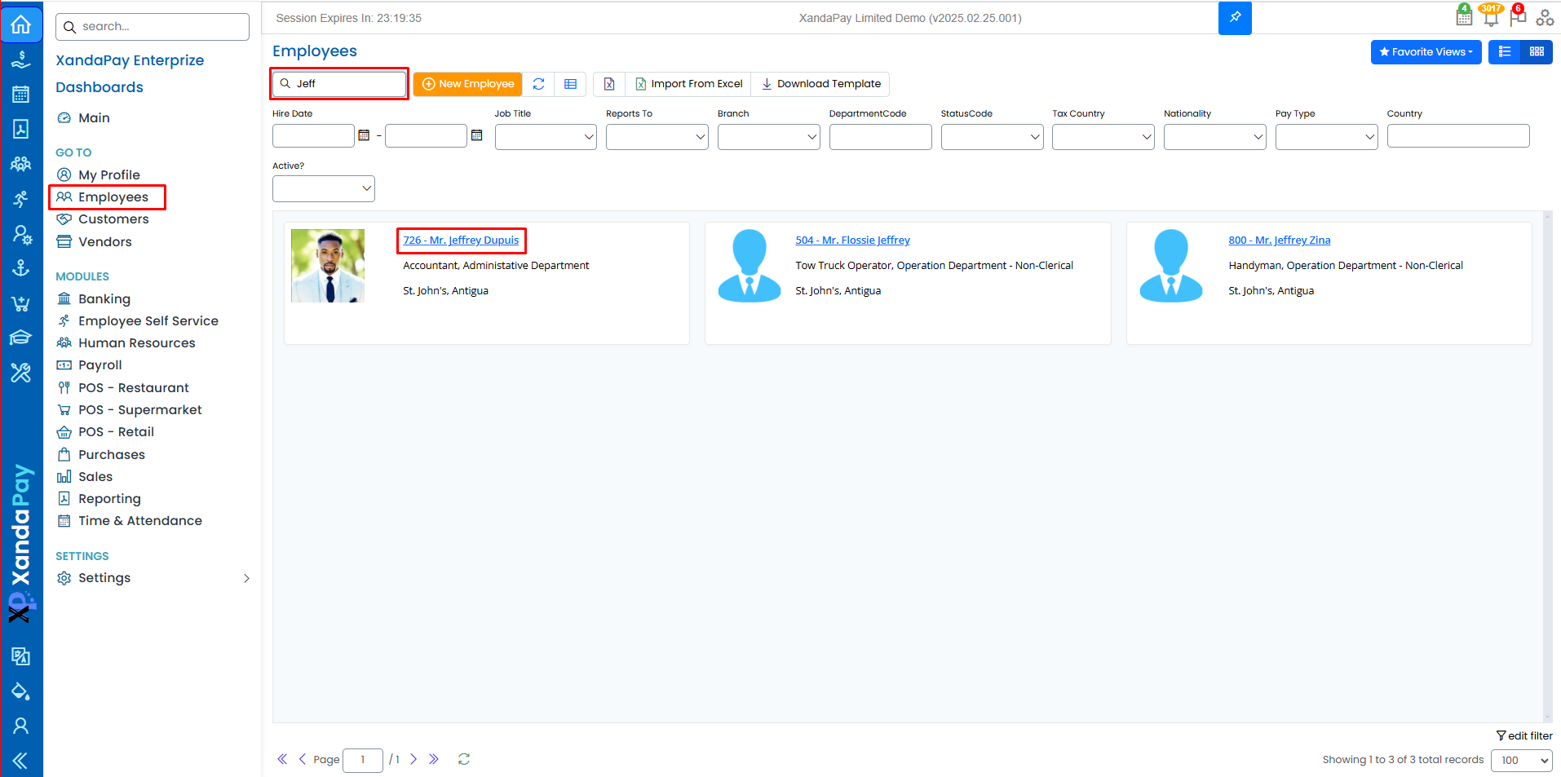Export employees using the Excel file icon
1561x777 pixels.
click(609, 84)
